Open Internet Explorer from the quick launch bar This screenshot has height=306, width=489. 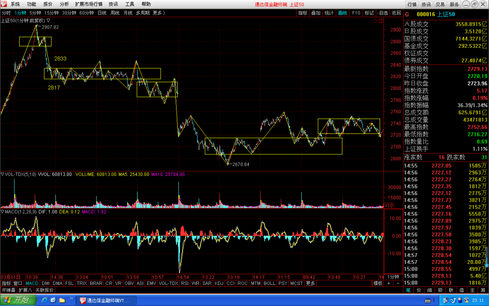point(44,300)
